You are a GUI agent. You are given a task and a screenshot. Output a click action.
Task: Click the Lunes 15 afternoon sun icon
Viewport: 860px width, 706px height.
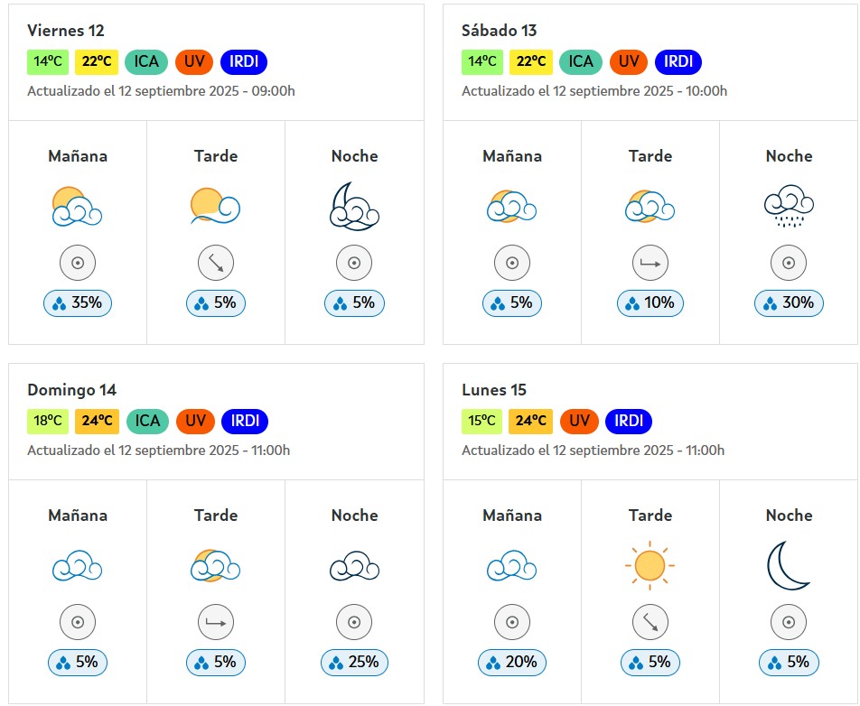tap(650, 565)
